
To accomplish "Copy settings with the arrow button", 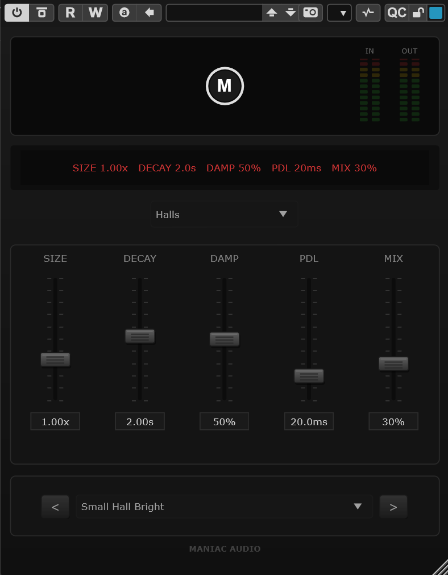I will [x=149, y=13].
